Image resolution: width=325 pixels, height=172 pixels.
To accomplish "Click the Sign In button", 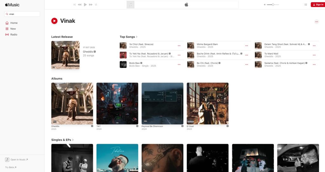I will point(318,5).
